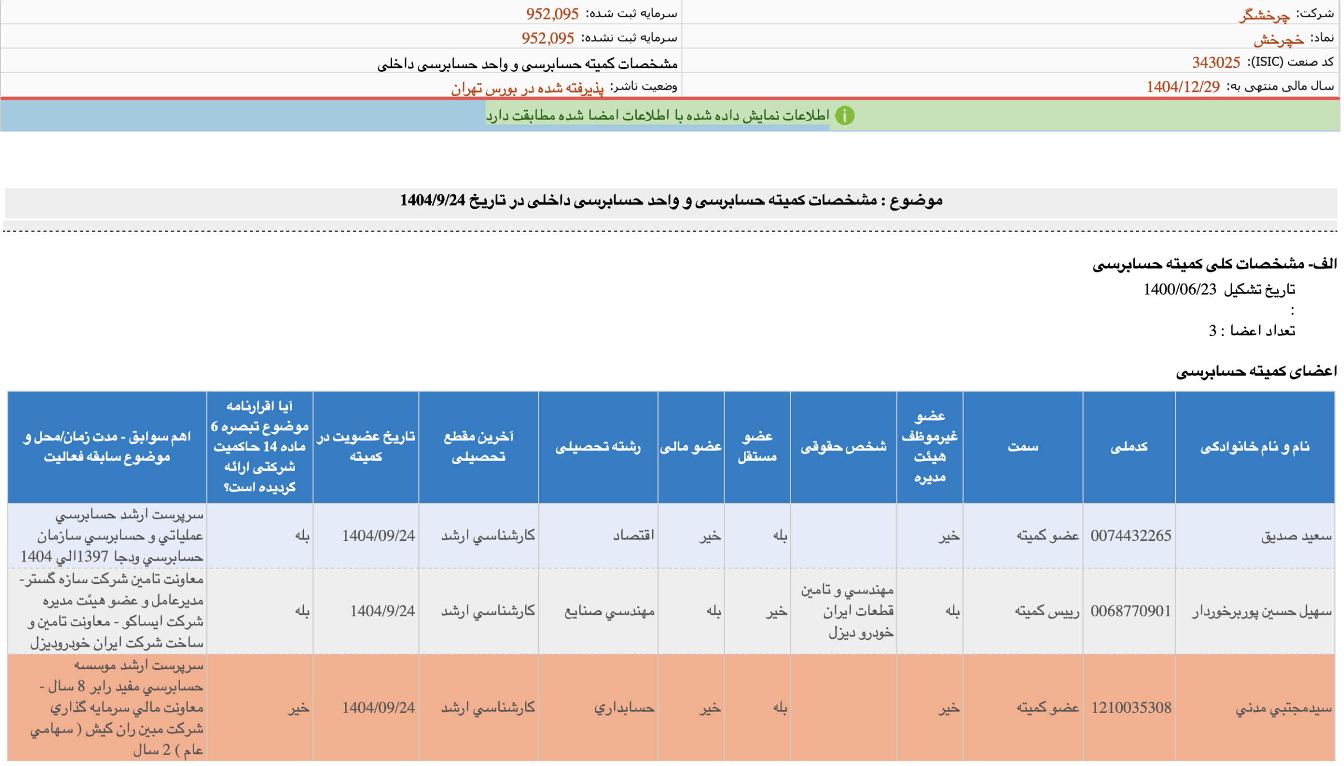This screenshot has height=766, width=1344.
Task: Click the company name چرخشگر link
Action: [x=1264, y=14]
